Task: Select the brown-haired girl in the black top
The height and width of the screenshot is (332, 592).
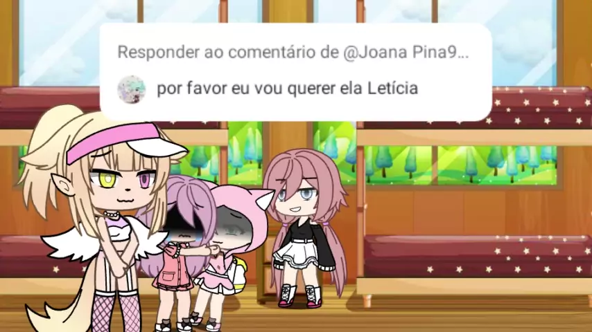Action: [x=305, y=226]
